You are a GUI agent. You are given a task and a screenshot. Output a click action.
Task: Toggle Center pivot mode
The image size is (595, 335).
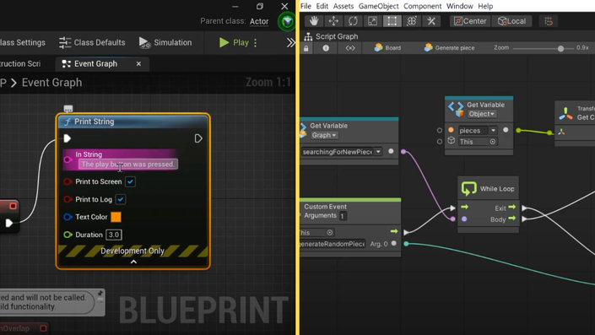click(471, 21)
